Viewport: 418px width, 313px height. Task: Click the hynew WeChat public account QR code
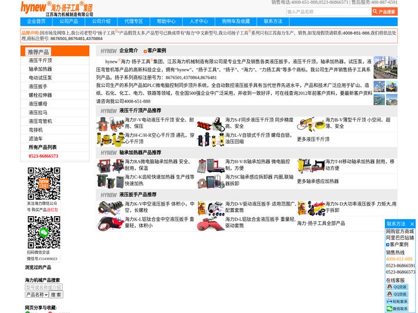tap(44, 183)
